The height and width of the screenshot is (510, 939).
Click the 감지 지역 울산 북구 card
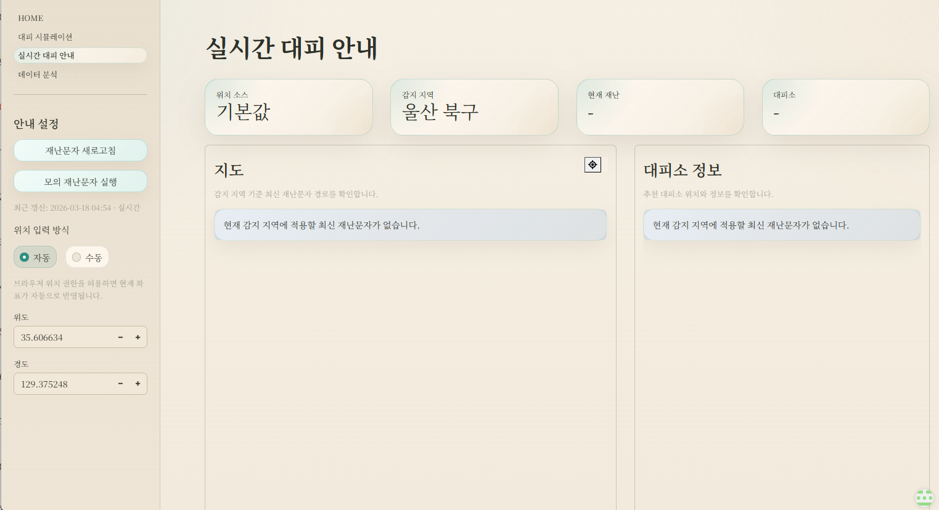(474, 107)
